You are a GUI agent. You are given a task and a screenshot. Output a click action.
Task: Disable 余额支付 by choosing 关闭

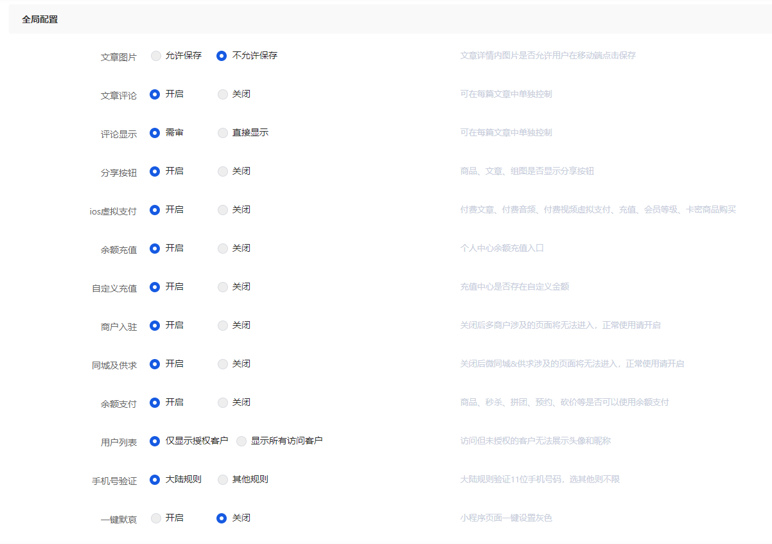pyautogui.click(x=223, y=403)
